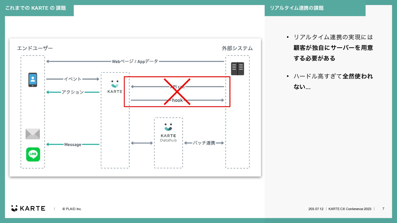Click the green LINE app icon
Viewport: 397px width, 223px height.
pyautogui.click(x=33, y=154)
